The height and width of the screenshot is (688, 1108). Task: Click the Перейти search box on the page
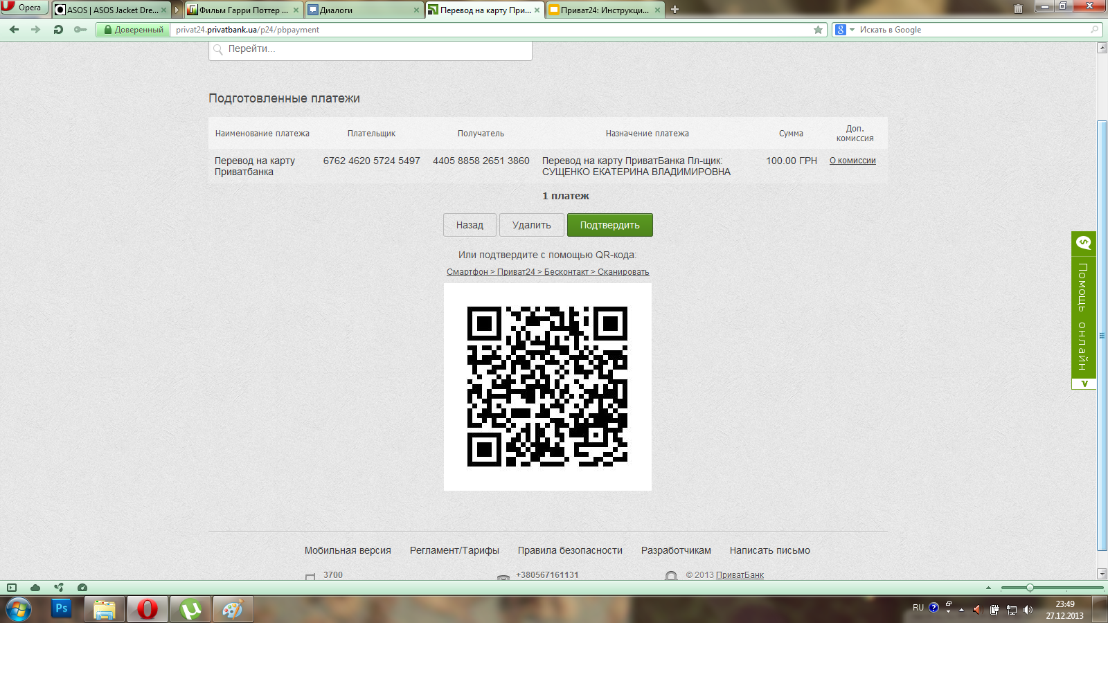[x=370, y=49]
